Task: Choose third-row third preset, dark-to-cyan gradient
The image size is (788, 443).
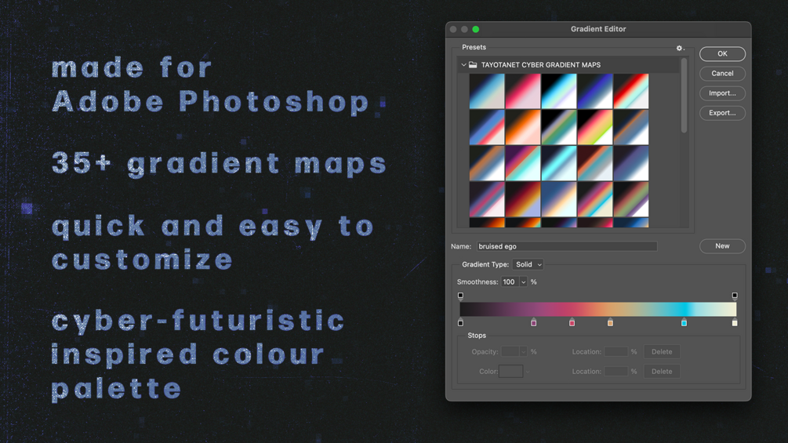Action: coord(559,164)
